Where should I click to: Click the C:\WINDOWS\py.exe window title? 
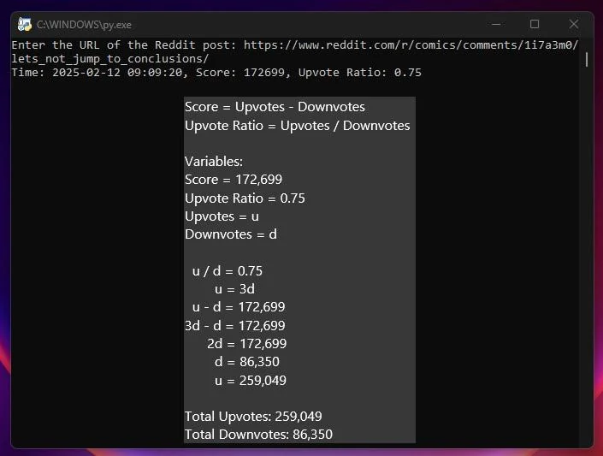coord(84,25)
